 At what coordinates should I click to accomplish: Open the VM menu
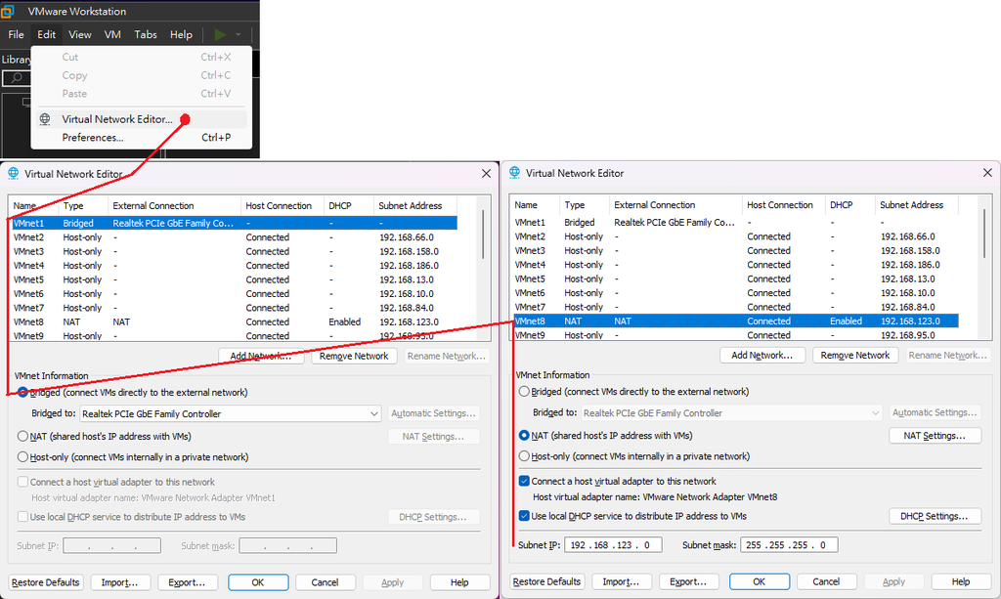(x=112, y=34)
